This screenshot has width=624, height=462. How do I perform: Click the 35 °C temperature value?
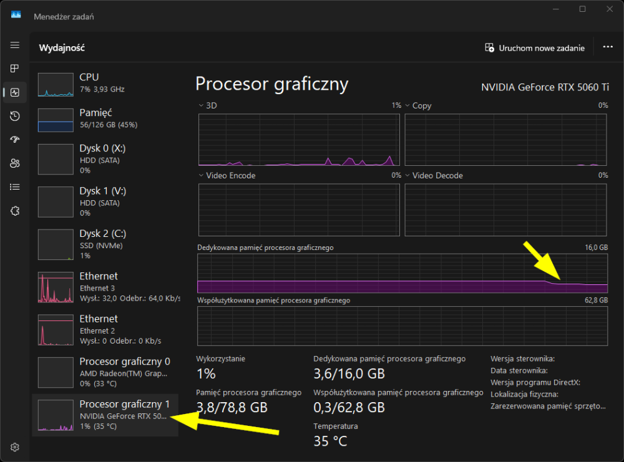click(x=330, y=441)
